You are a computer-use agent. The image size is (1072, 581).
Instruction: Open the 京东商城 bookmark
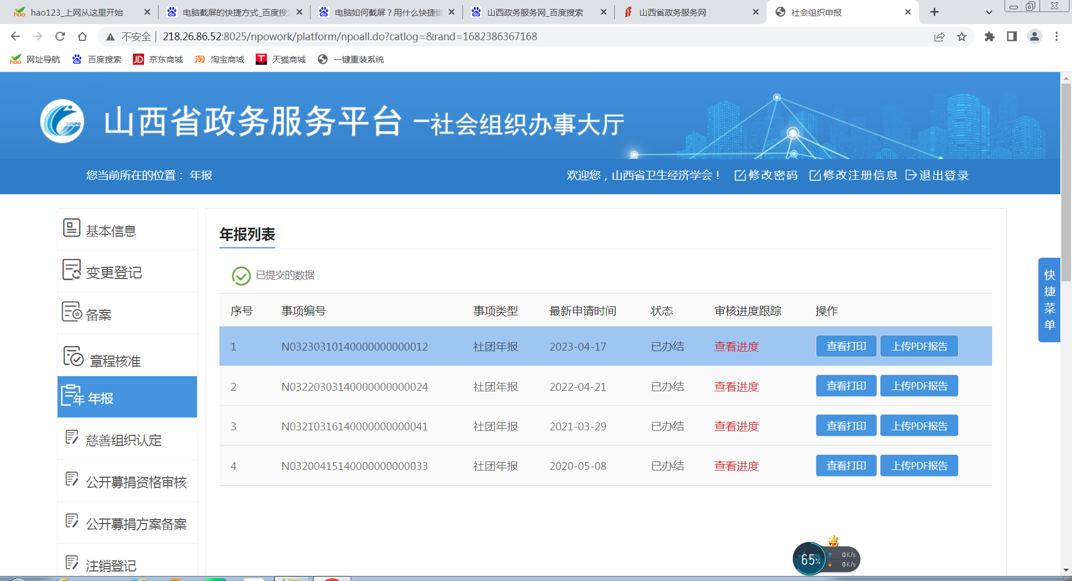click(x=159, y=60)
